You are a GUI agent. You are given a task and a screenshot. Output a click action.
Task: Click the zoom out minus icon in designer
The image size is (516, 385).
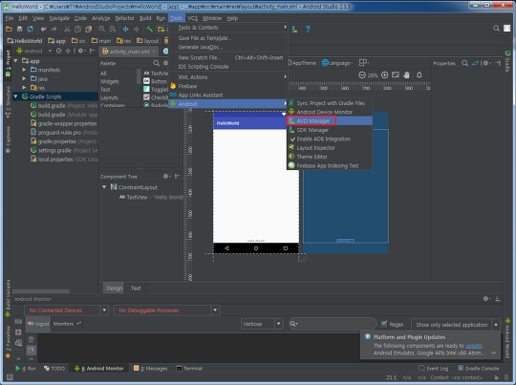tap(362, 75)
